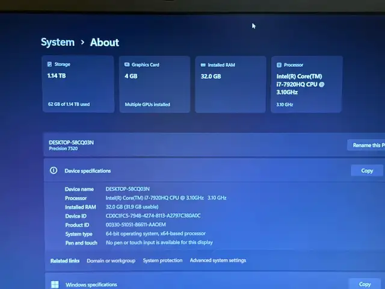Click the About breadcrumb heading

105,42
